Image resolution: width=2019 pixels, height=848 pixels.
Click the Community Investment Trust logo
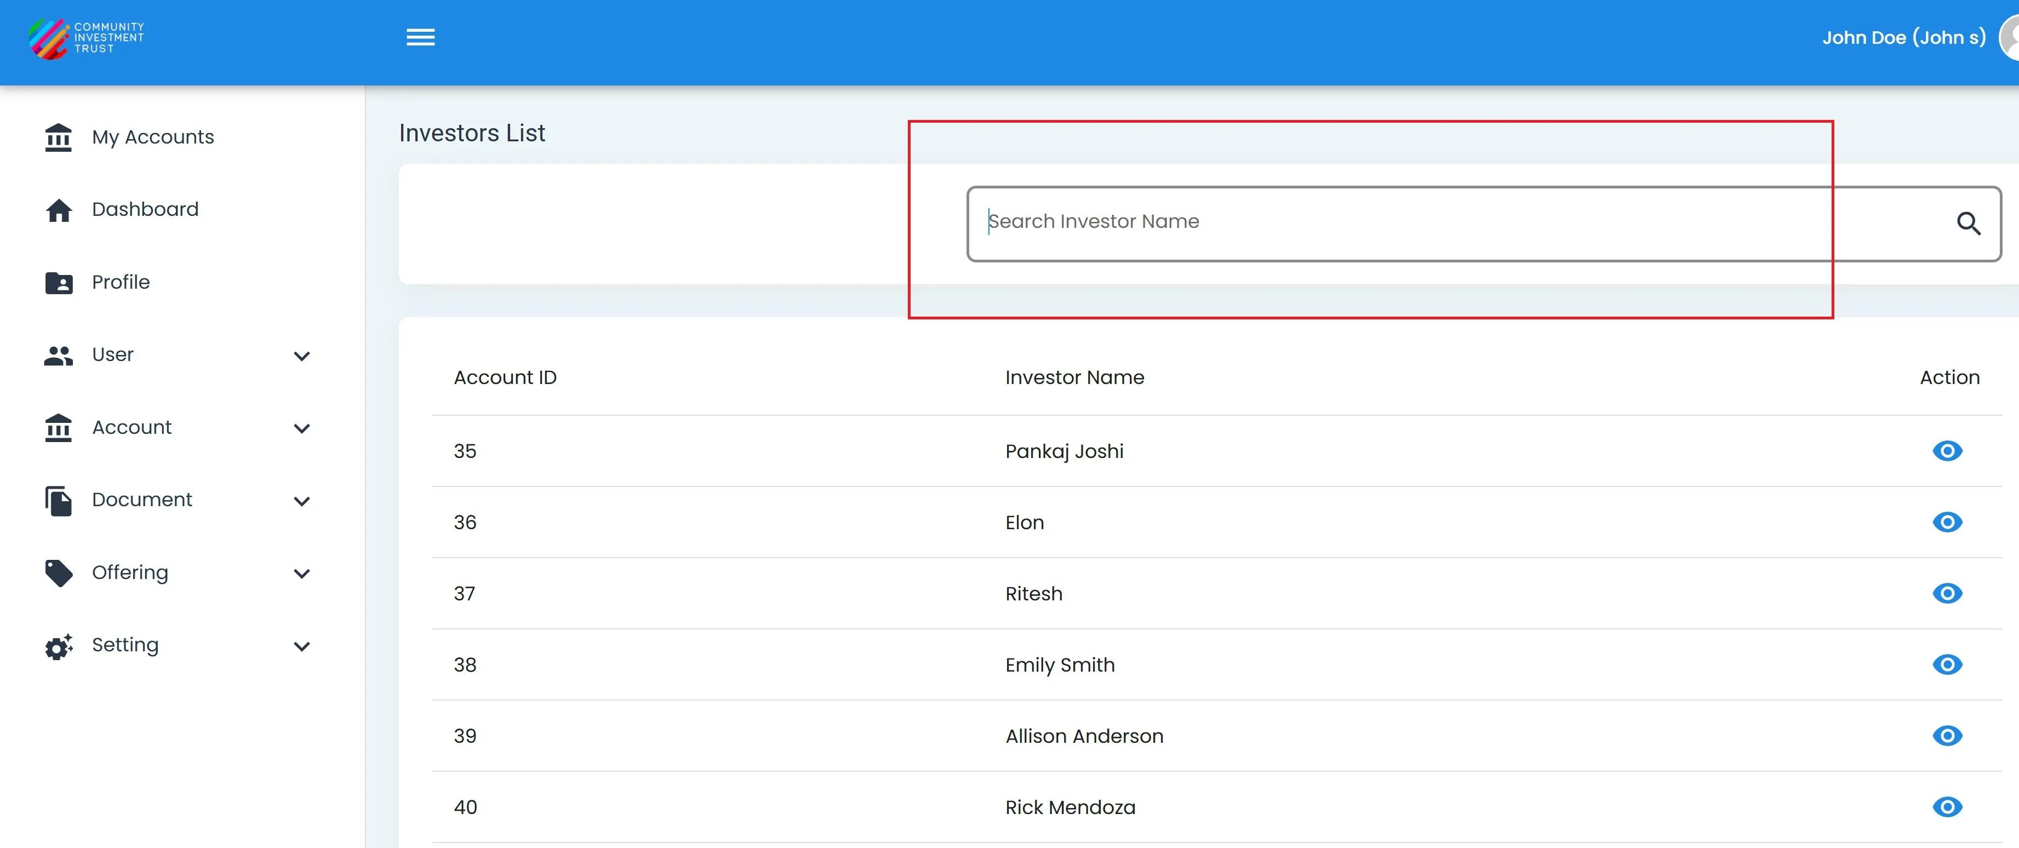(86, 38)
